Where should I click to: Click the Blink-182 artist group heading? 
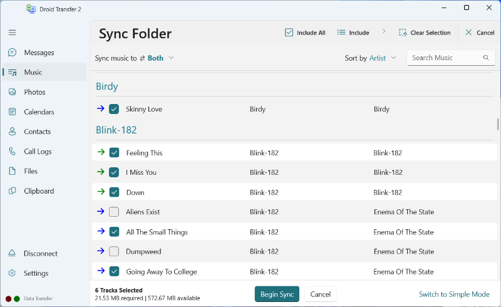[x=116, y=130]
